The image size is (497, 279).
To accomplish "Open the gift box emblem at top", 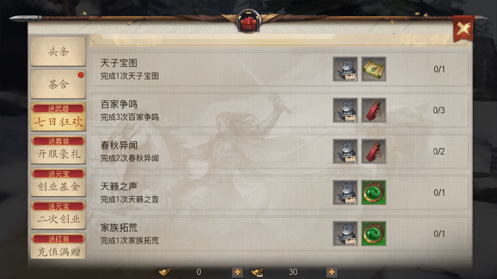I will click(249, 21).
